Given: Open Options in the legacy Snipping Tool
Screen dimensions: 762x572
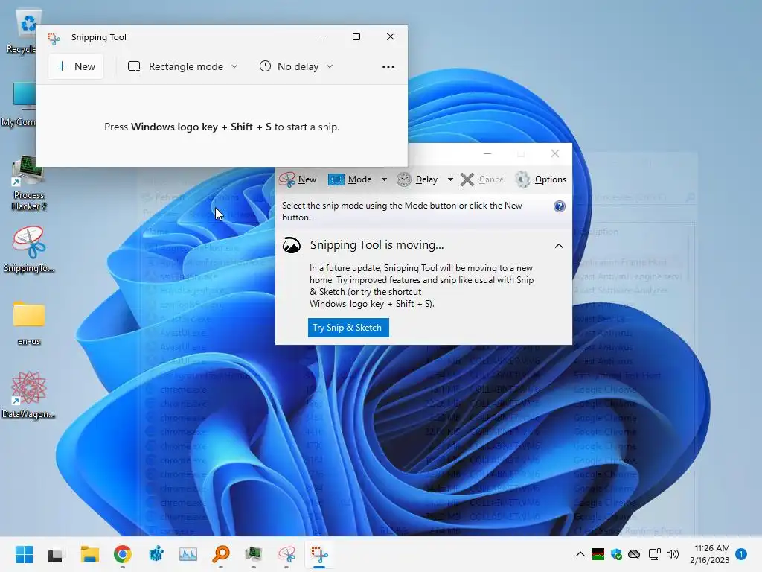Looking at the screenshot, I should coord(541,179).
